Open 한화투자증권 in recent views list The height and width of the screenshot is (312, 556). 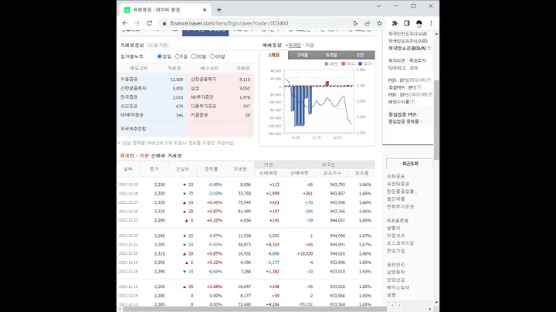point(400,206)
